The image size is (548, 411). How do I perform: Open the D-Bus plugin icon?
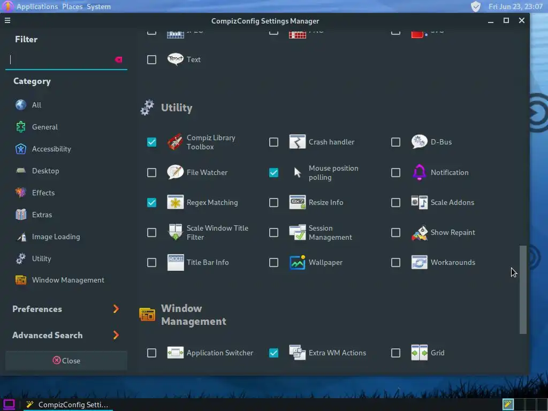[419, 142]
